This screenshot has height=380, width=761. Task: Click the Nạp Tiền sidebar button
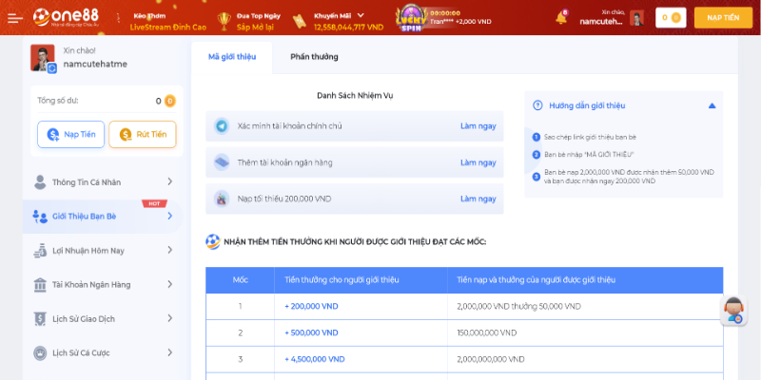(x=70, y=134)
